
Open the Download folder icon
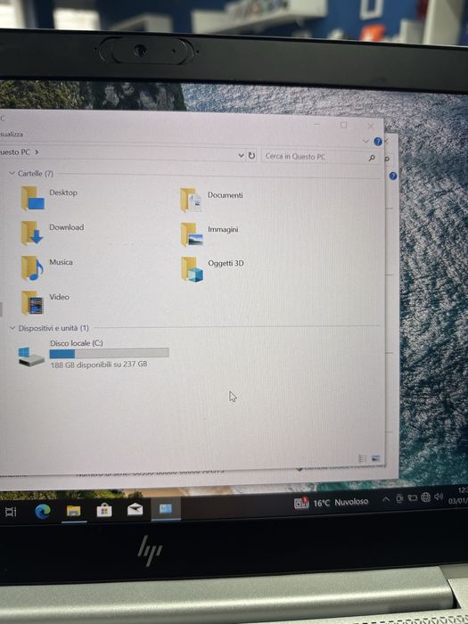(32, 233)
